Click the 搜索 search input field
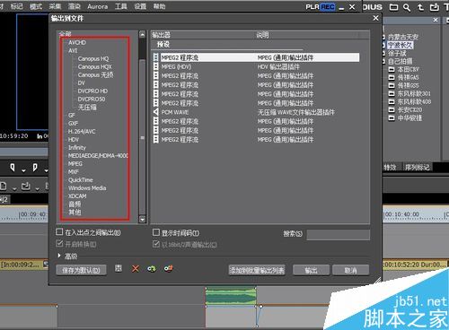The height and width of the screenshot is (330, 449). coord(338,234)
